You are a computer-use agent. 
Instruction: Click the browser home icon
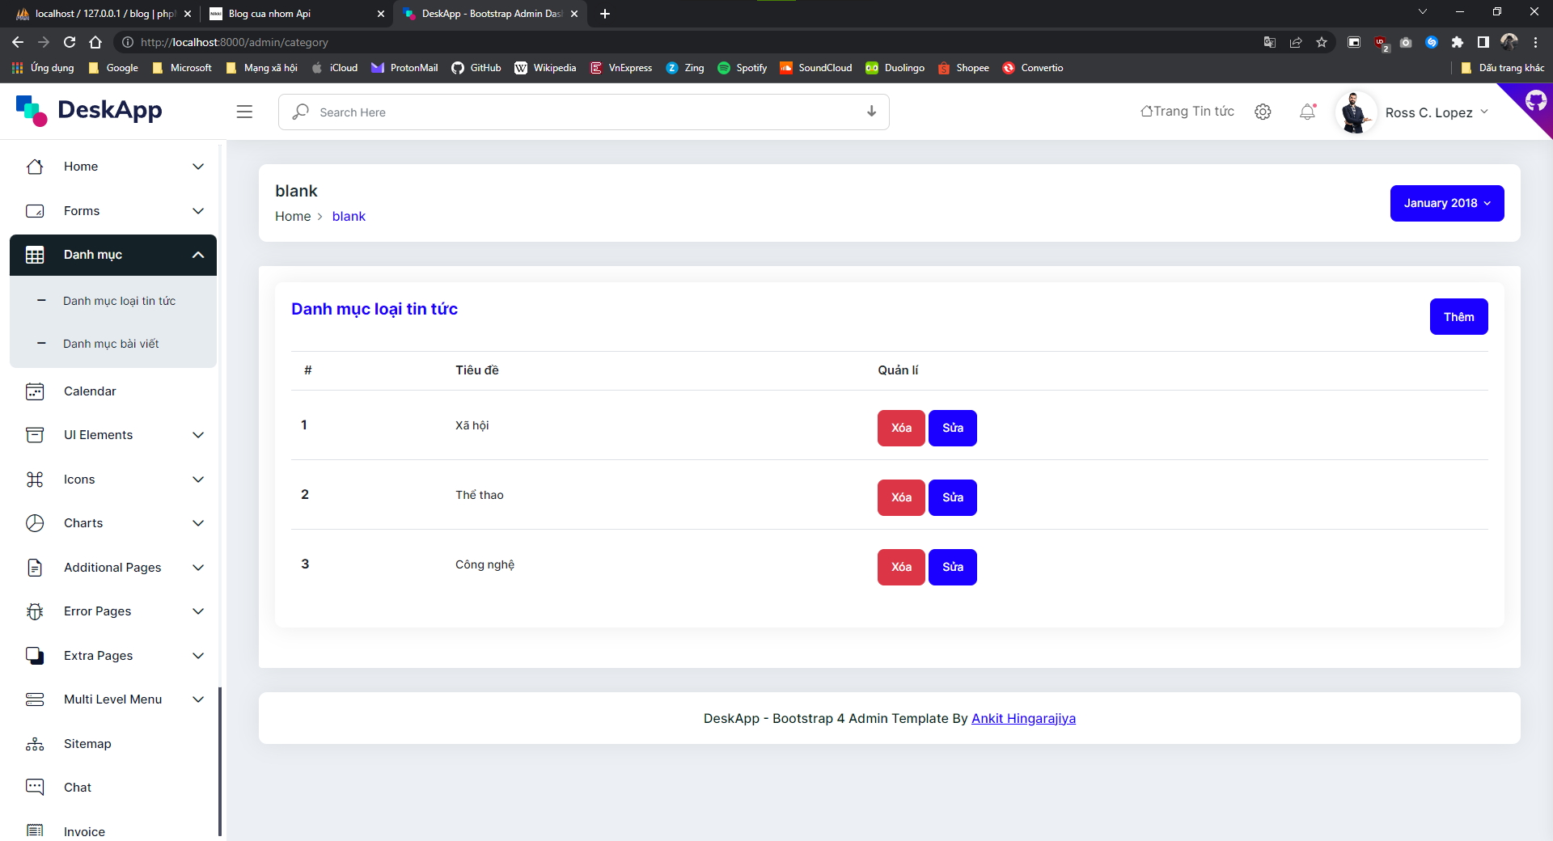[95, 42]
